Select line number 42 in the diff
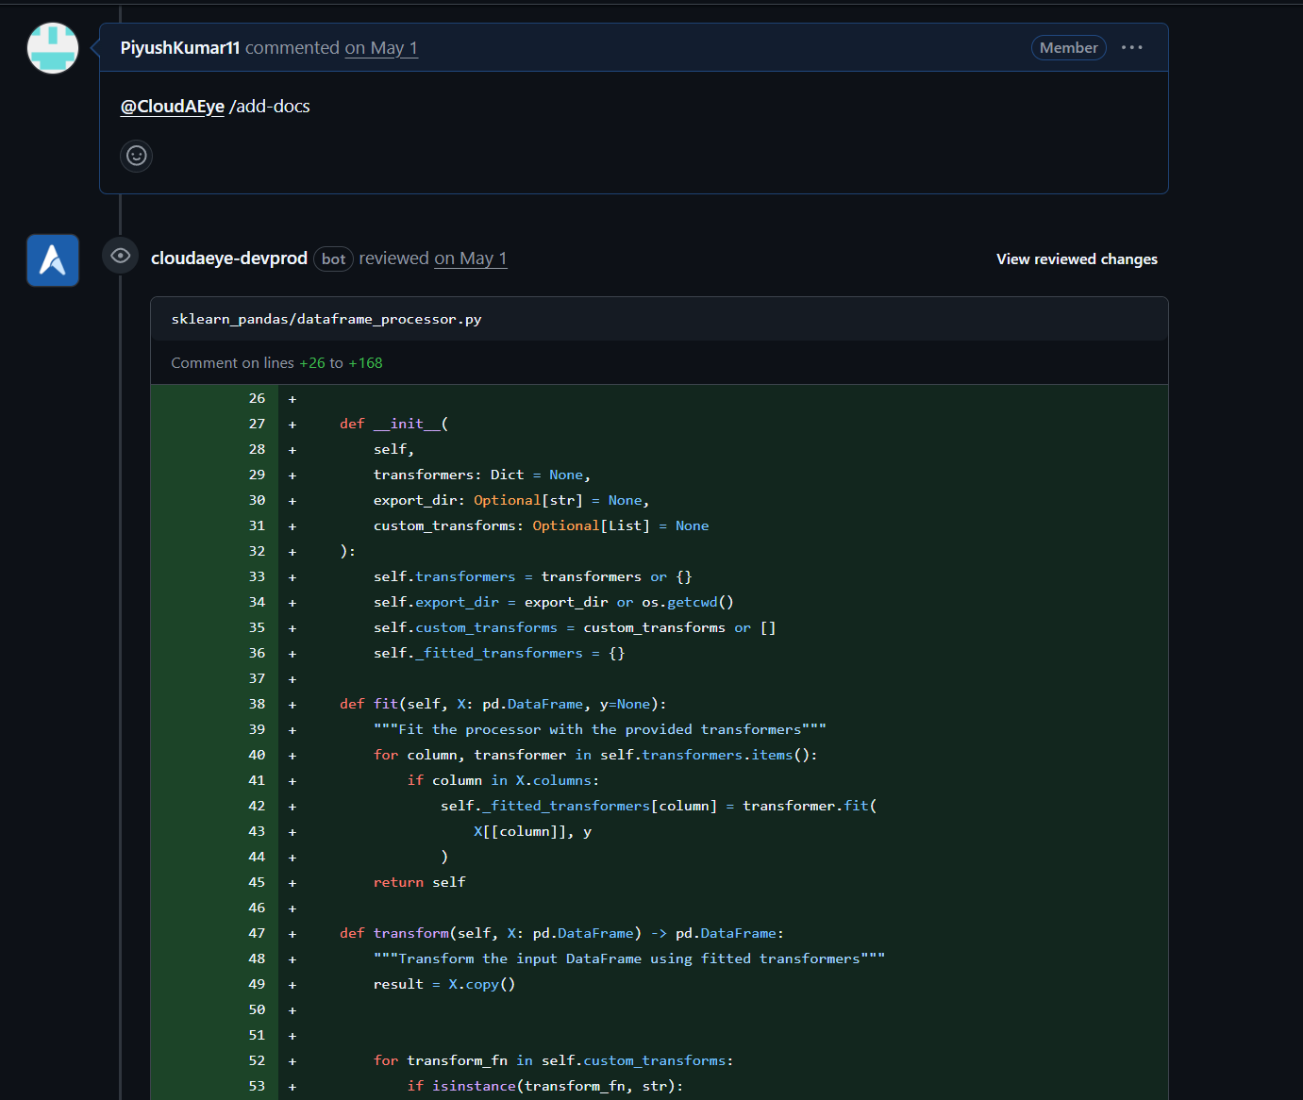The width and height of the screenshot is (1303, 1100). (x=257, y=806)
